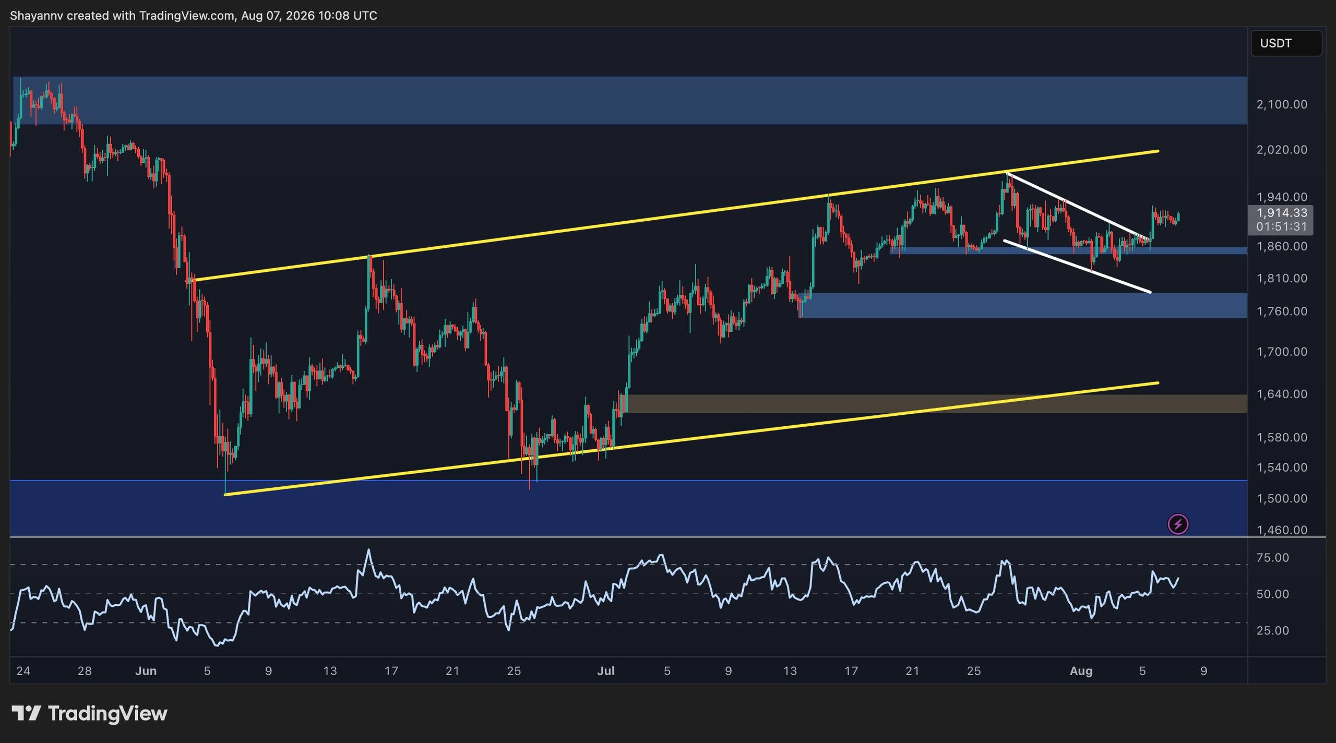Click the chart attribution text by Shayannv
Image resolution: width=1336 pixels, height=743 pixels.
click(194, 16)
